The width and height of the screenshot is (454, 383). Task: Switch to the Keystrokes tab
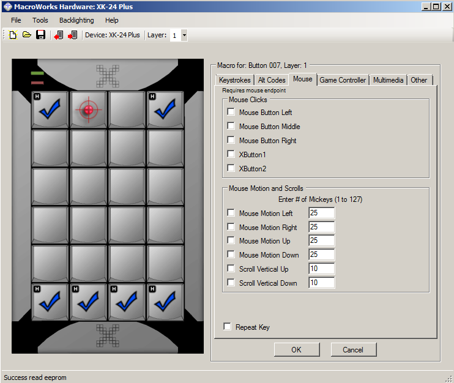[235, 80]
